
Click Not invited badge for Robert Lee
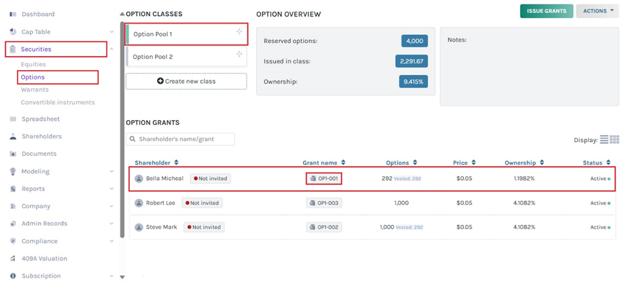pyautogui.click(x=202, y=203)
